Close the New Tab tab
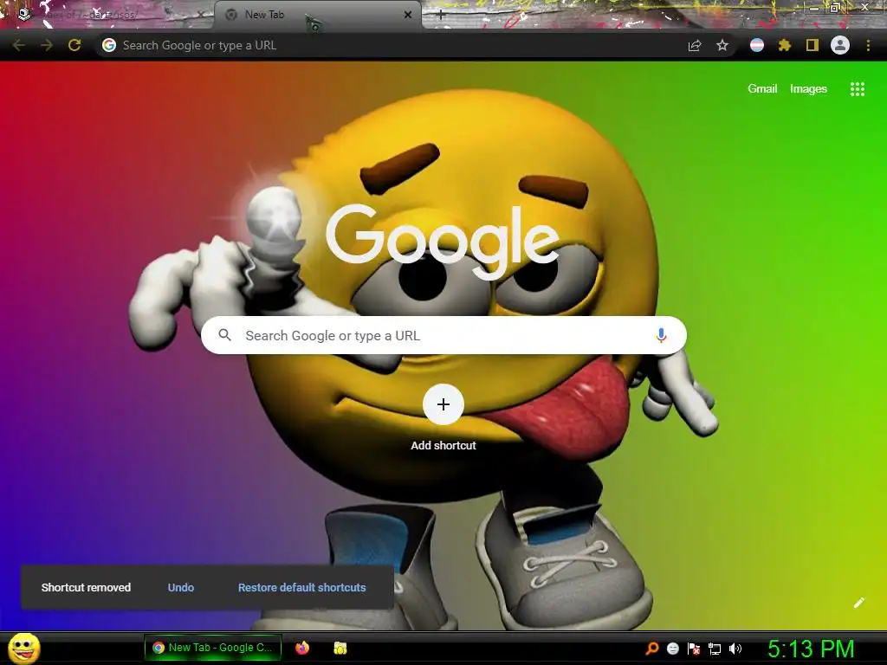 pos(408,15)
